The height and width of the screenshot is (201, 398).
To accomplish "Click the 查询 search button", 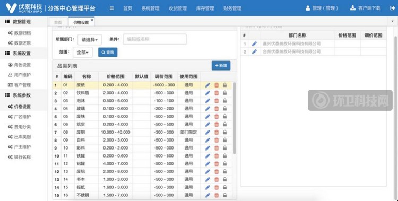I will [x=108, y=53].
